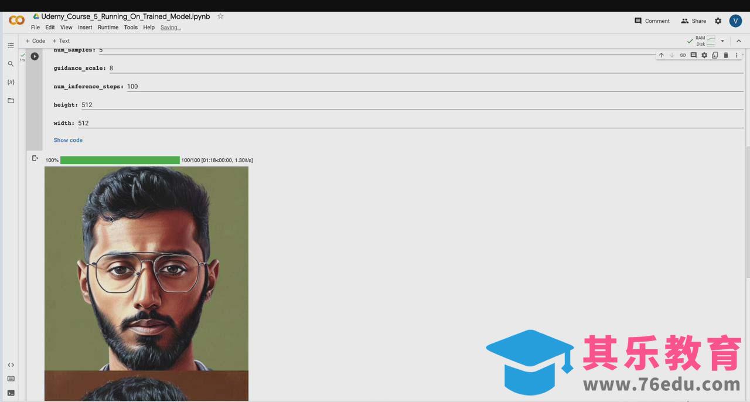The height and width of the screenshot is (402, 750).
Task: Click the num_inference_steps input field
Action: click(434, 87)
